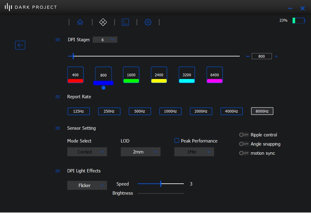311x213 pixels.
Task: Click the green color bar of 1600 DPI
Action: click(x=131, y=81)
